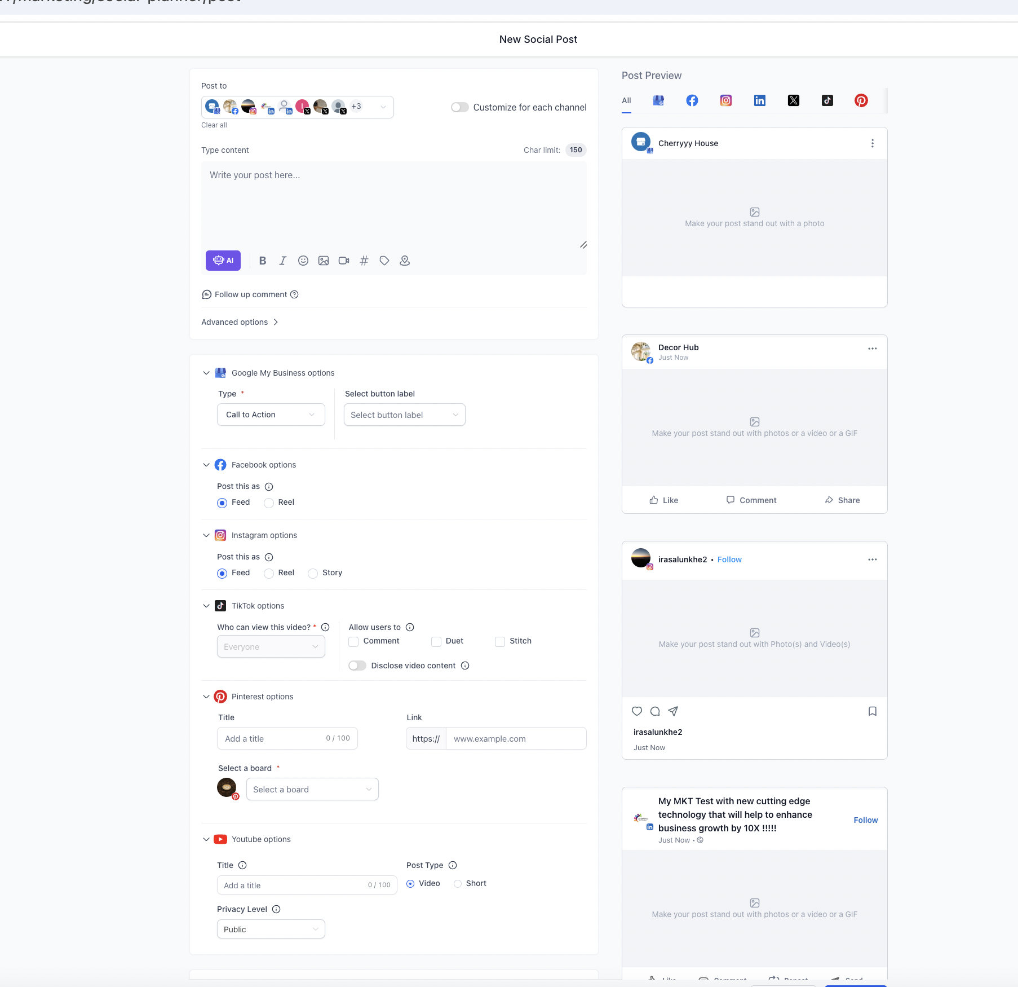
Task: Toggle Customize for each channel switch
Action: pyautogui.click(x=460, y=107)
